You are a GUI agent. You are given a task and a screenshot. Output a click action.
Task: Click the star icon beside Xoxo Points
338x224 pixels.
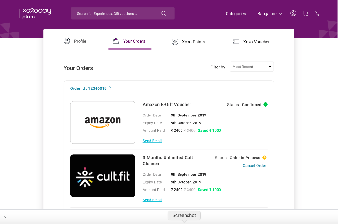pos(175,42)
